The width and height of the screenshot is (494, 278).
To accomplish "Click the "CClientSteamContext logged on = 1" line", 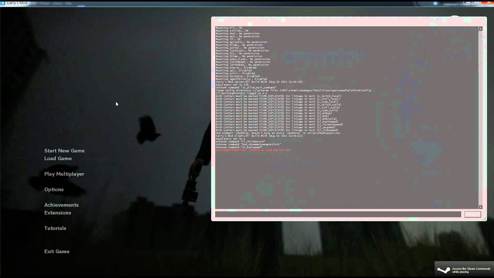I will tap(241, 93).
